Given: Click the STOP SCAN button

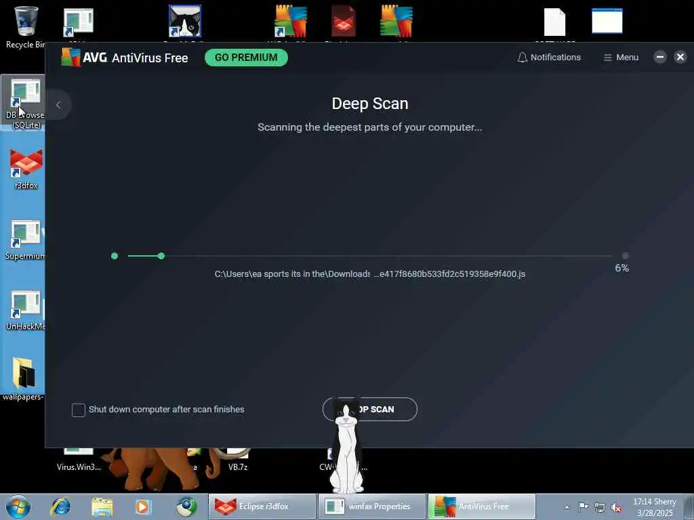Looking at the screenshot, I should pyautogui.click(x=370, y=410).
